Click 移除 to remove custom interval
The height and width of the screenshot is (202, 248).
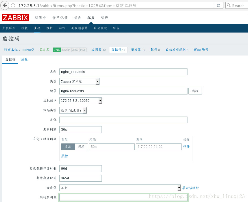tap(186, 147)
